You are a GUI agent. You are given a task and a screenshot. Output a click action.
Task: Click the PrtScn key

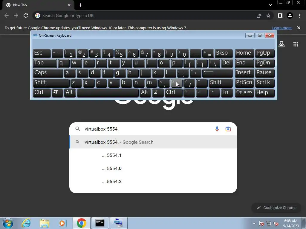pos(244,83)
